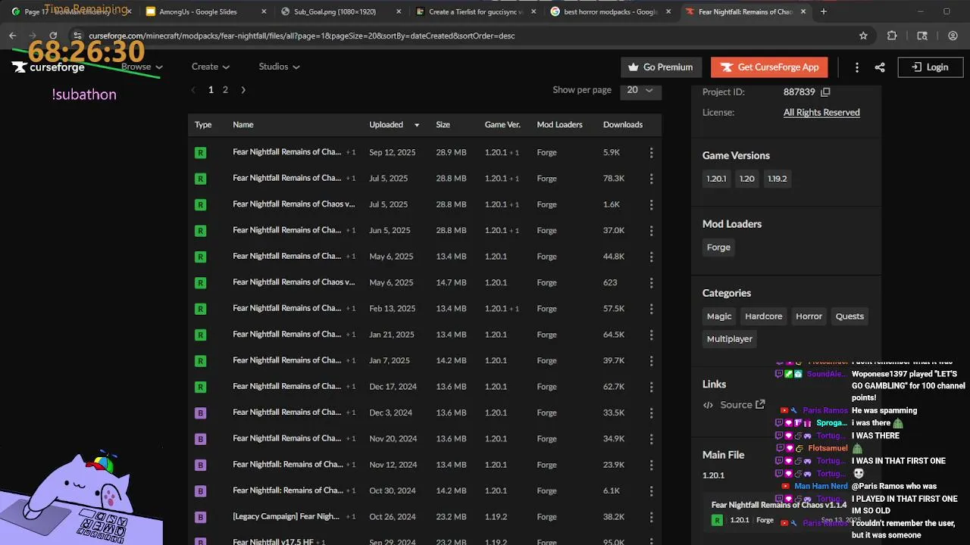This screenshot has width=970, height=545.
Task: Go to next page arrow in pagination
Action: tap(243, 90)
